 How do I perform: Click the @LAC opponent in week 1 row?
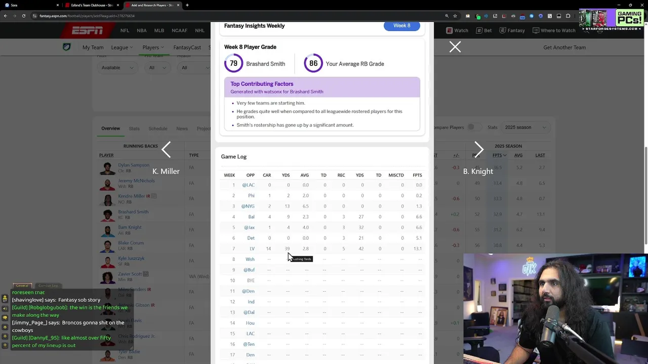248,185
